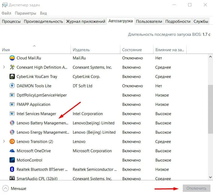This screenshot has width=213, height=196.
Task: Click the Realtek Semiconductor publisher cell
Action: point(95,169)
